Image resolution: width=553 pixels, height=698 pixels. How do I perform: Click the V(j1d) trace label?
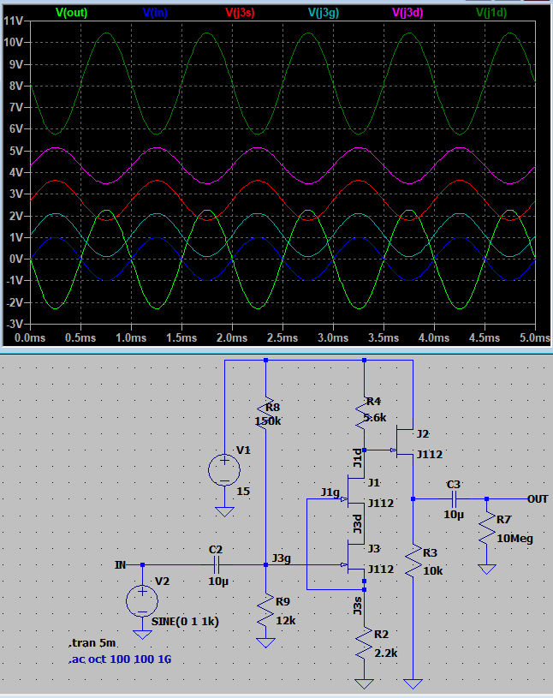pos(496,12)
